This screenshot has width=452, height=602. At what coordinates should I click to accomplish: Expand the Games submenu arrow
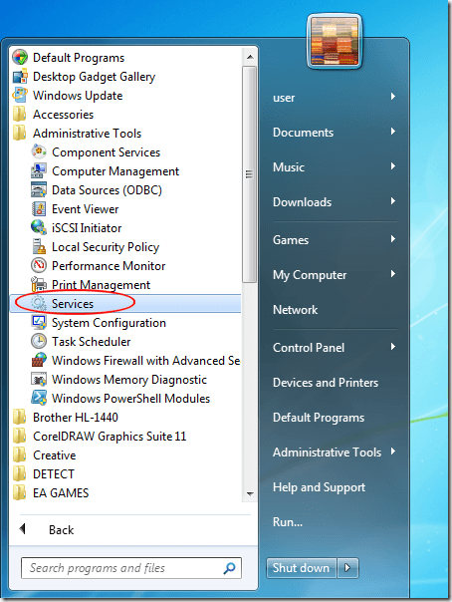pyautogui.click(x=392, y=239)
